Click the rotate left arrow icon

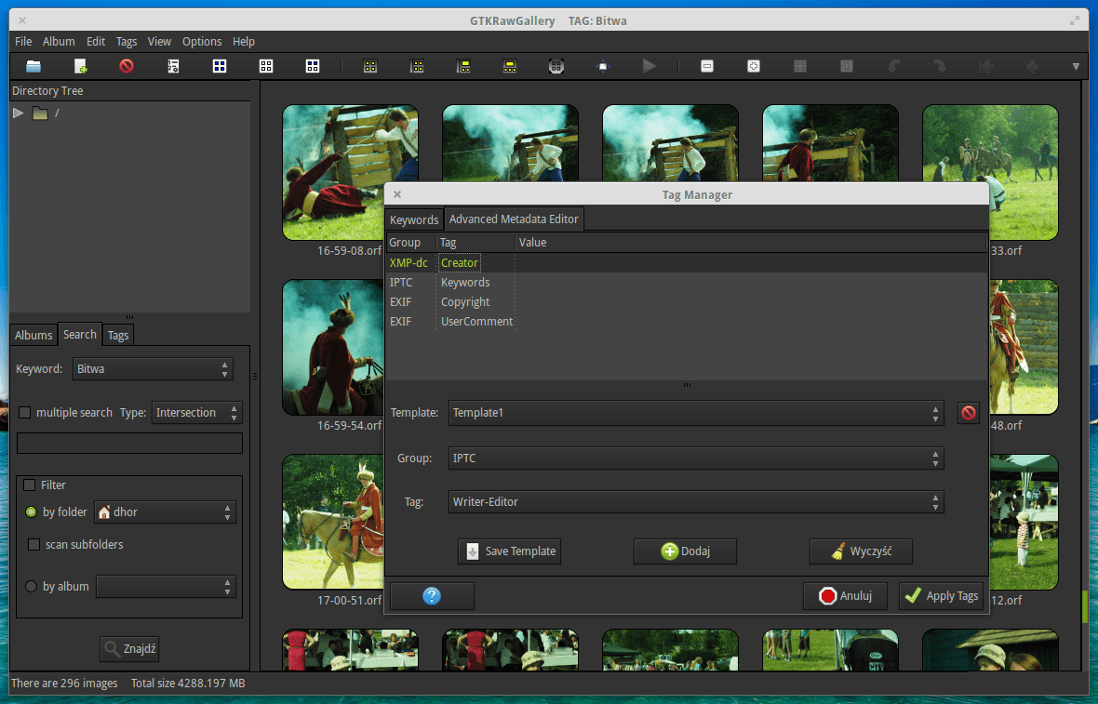pos(893,66)
